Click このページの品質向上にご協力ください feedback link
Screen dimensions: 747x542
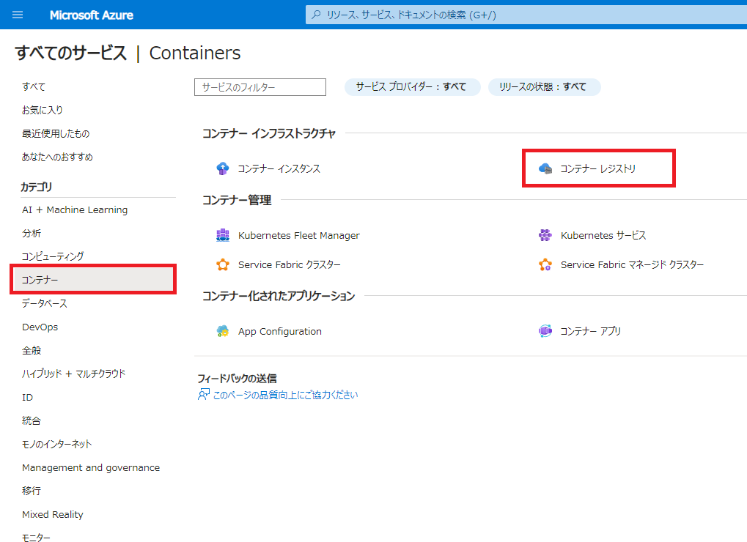click(285, 395)
